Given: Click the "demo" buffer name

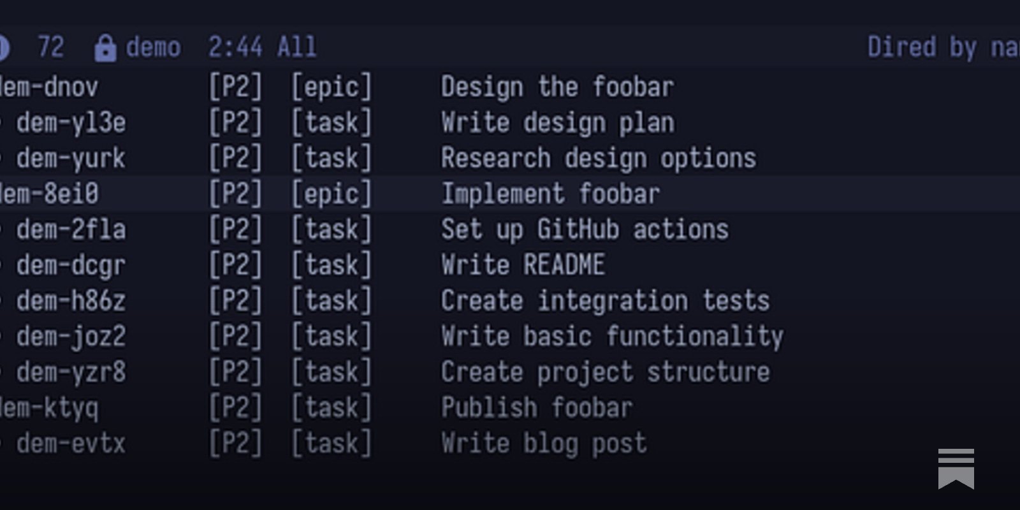Looking at the screenshot, I should pos(153,48).
